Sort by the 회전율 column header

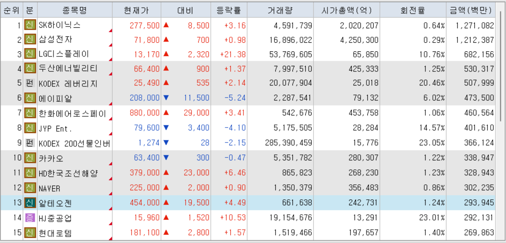[413, 10]
